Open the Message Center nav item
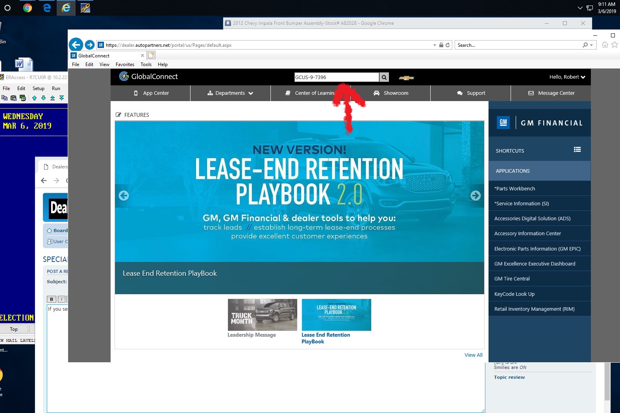Viewport: 620px width, 413px height. (551, 93)
